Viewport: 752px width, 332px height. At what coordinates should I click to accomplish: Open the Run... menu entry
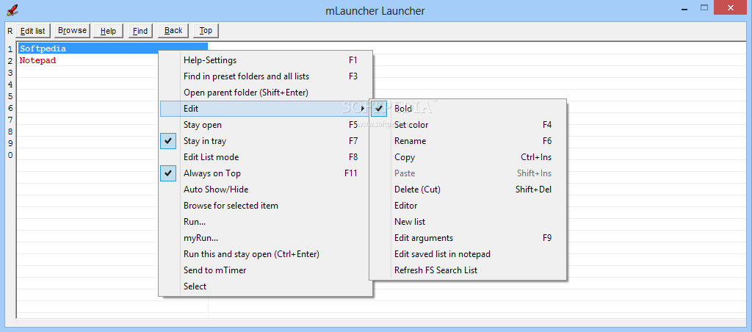coord(266,222)
